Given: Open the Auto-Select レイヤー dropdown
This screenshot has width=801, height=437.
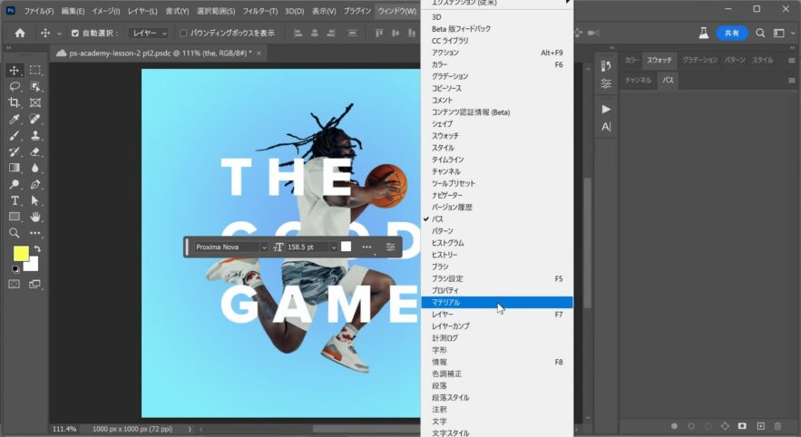Looking at the screenshot, I should pos(148,34).
